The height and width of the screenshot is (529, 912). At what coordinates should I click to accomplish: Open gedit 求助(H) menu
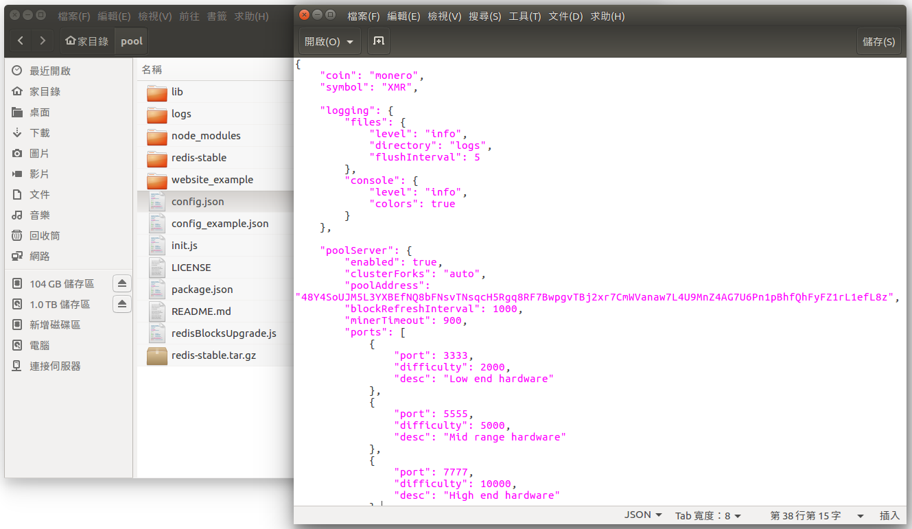pos(607,16)
